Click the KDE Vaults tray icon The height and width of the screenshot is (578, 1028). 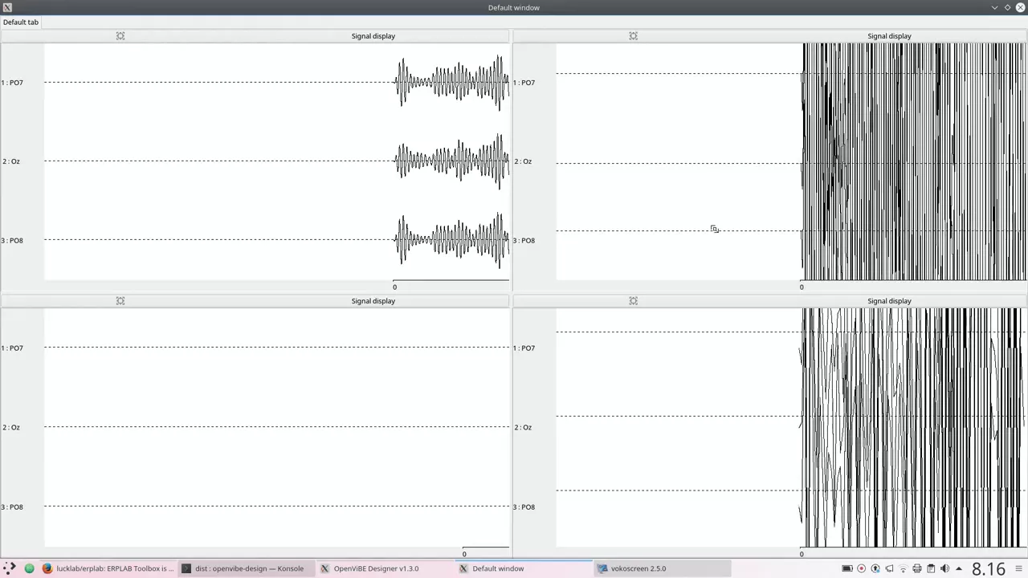875,568
